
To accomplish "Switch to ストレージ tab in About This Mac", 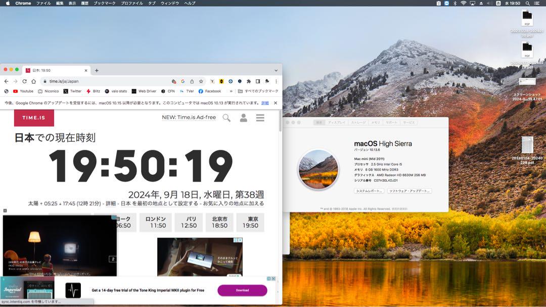I will click(358, 122).
